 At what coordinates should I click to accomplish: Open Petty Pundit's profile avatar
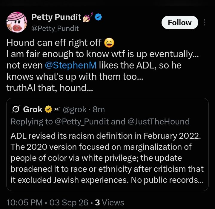(17, 22)
